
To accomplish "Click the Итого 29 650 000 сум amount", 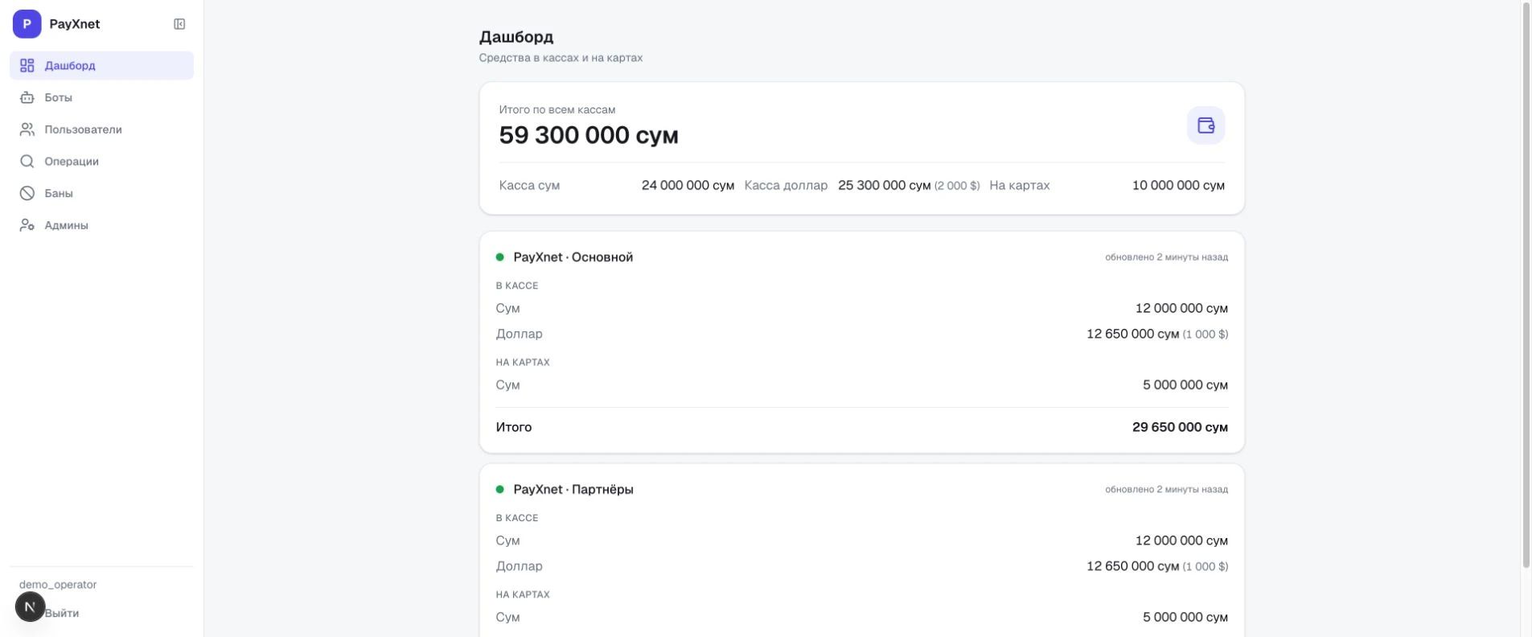I will coord(1180,427).
